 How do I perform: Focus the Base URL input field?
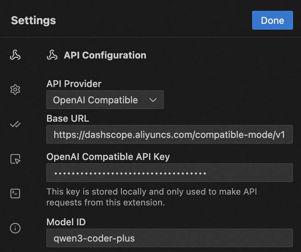click(170, 134)
